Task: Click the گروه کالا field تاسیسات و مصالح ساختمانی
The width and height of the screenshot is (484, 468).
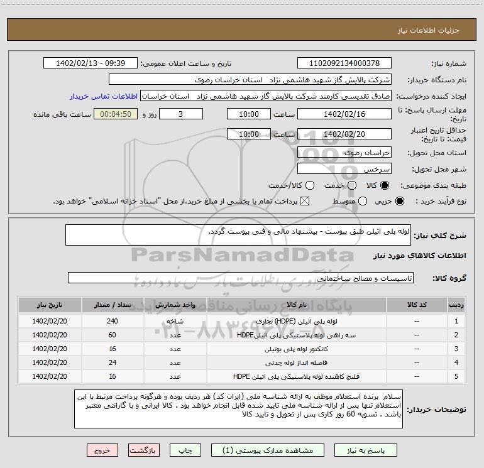Action: click(241, 278)
